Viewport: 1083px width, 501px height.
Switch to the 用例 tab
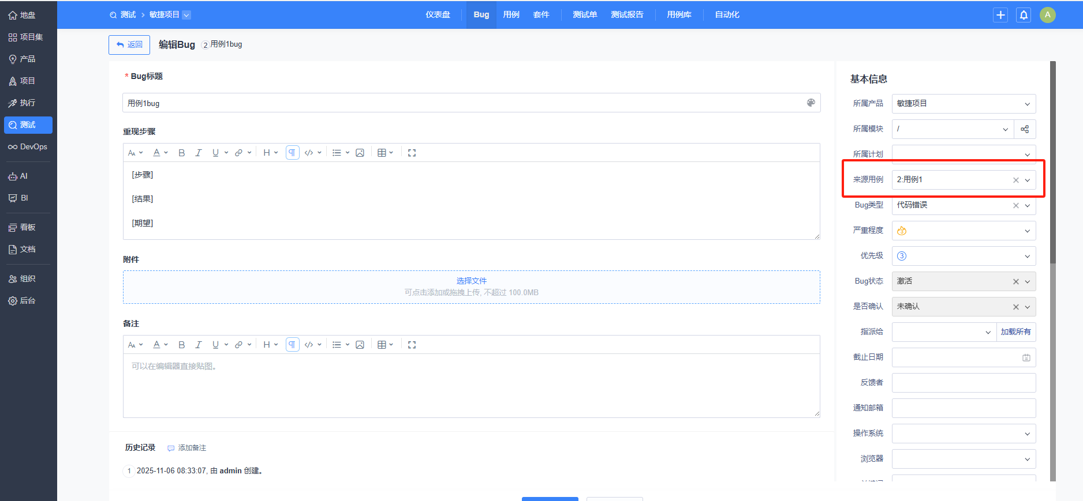coord(511,15)
